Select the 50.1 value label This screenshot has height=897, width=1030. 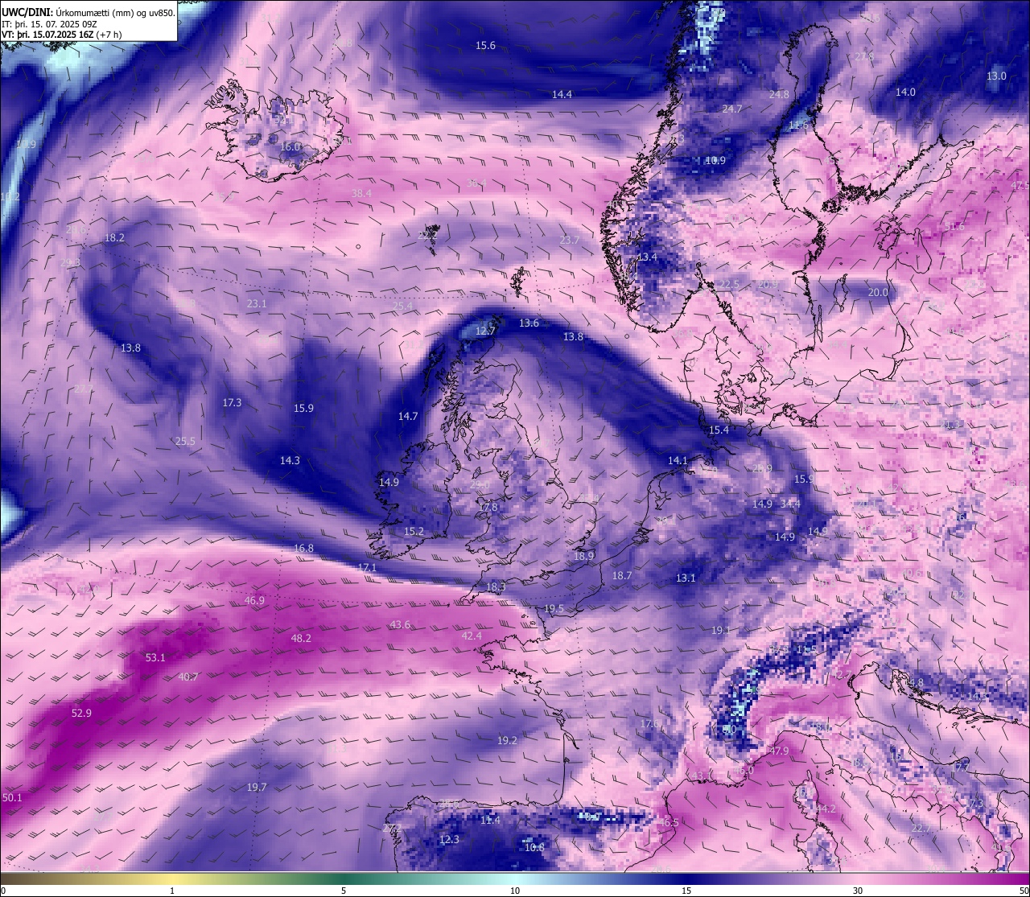pos(12,797)
